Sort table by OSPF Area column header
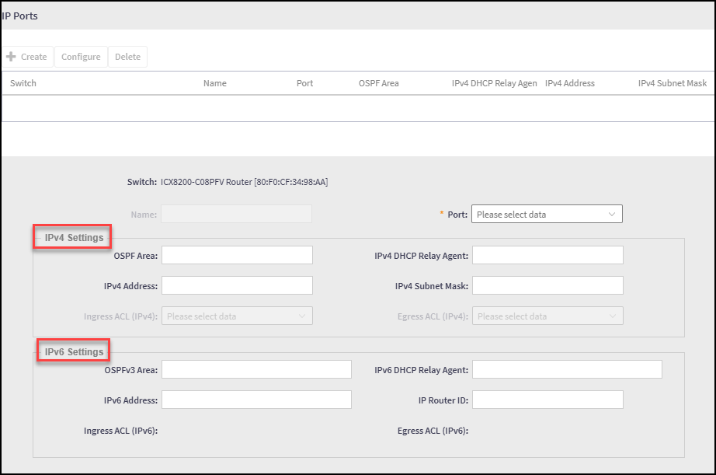 coord(378,83)
